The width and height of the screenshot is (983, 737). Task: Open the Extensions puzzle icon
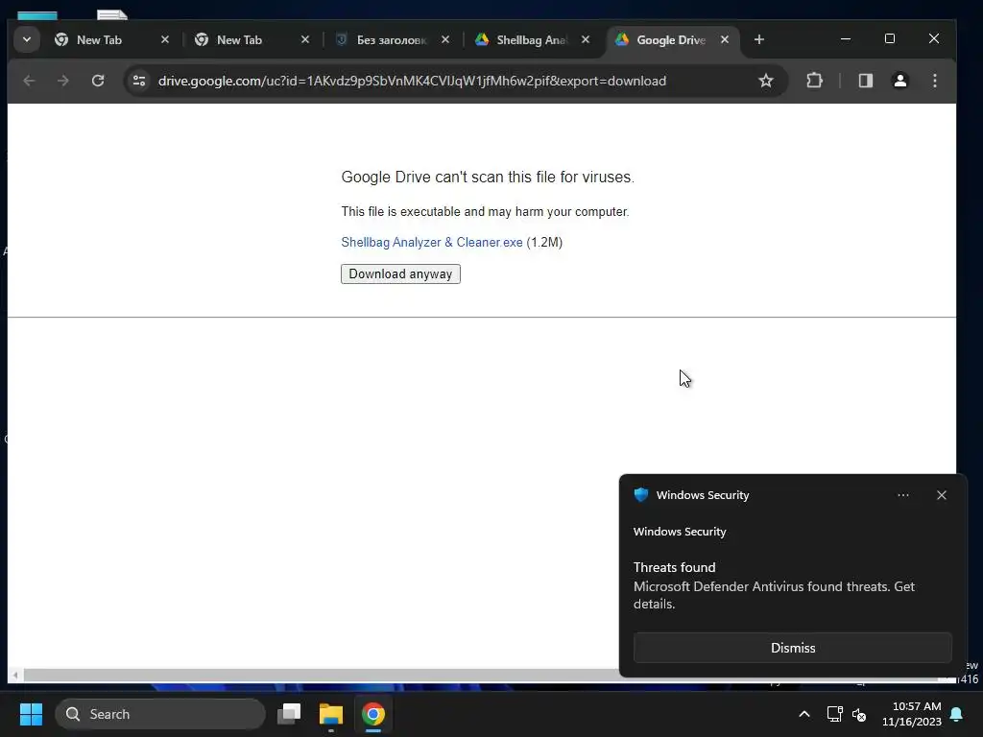tap(814, 81)
